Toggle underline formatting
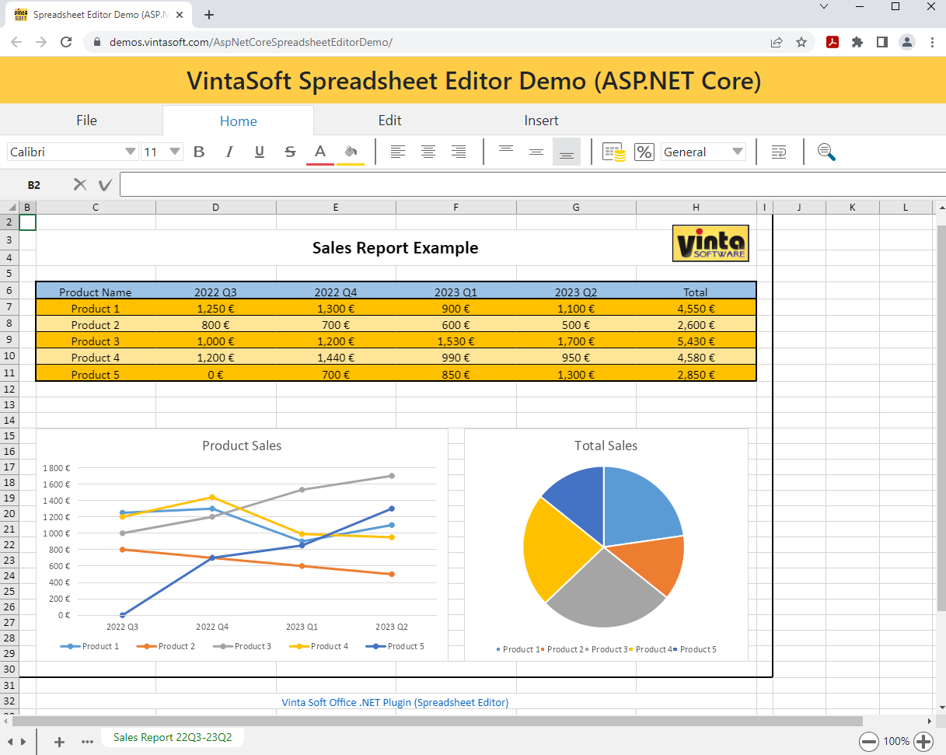Screen dimensions: 946x755 point(260,152)
